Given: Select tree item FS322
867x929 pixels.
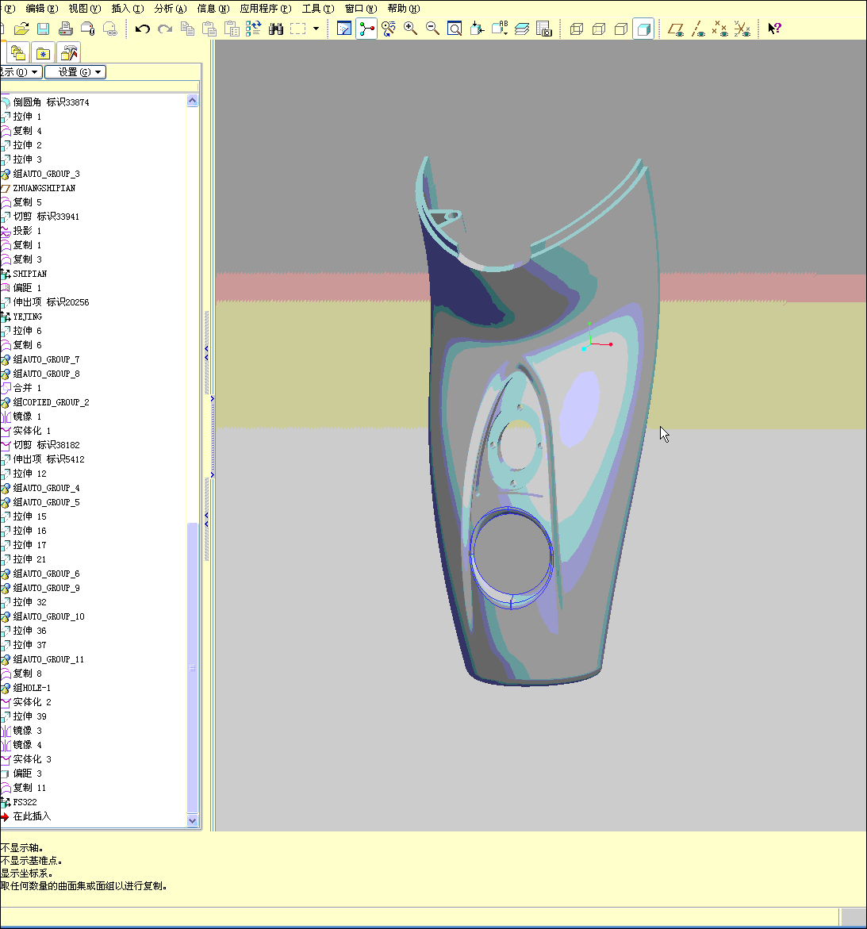Looking at the screenshot, I should [x=25, y=802].
